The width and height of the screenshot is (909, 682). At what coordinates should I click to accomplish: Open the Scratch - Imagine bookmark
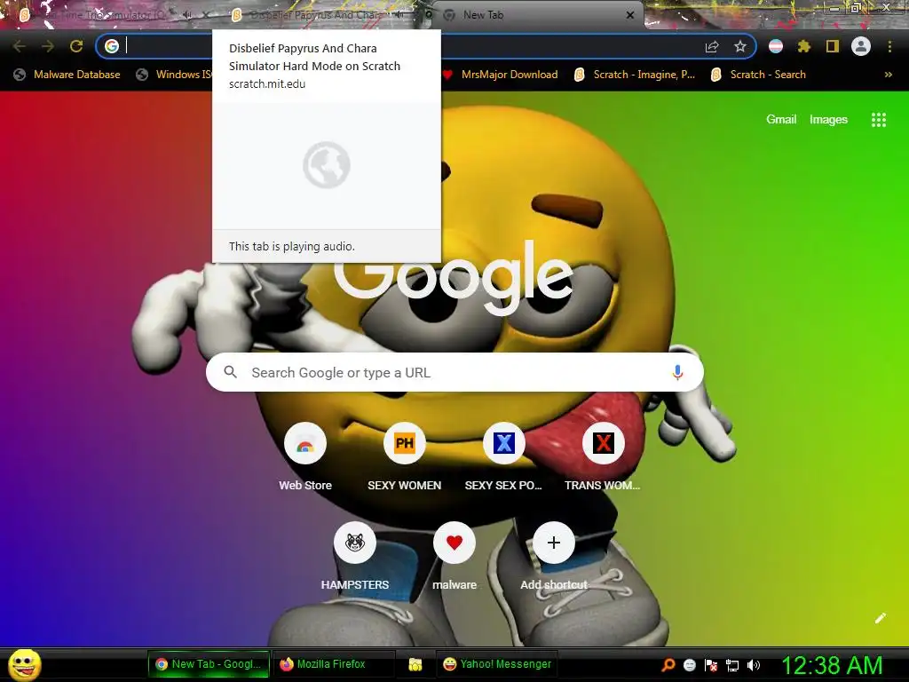634,75
